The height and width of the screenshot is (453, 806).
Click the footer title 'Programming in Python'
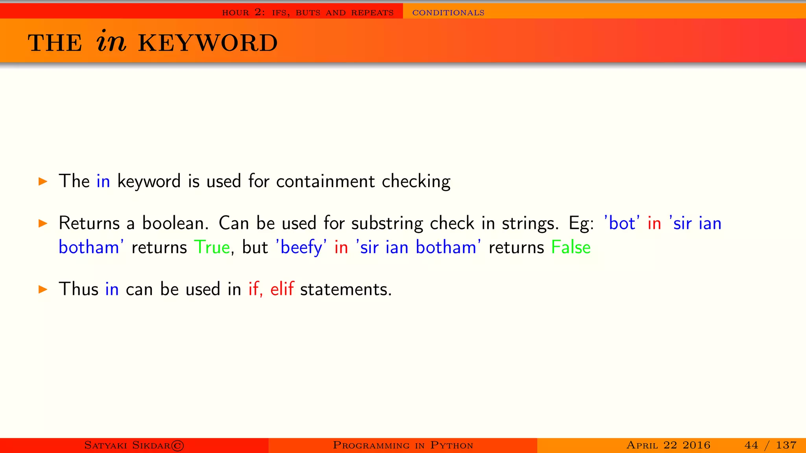403,445
